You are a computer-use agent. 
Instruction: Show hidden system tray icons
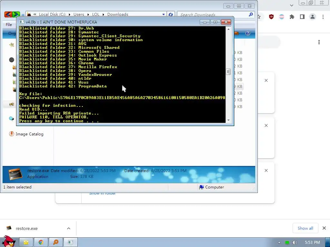point(279,242)
